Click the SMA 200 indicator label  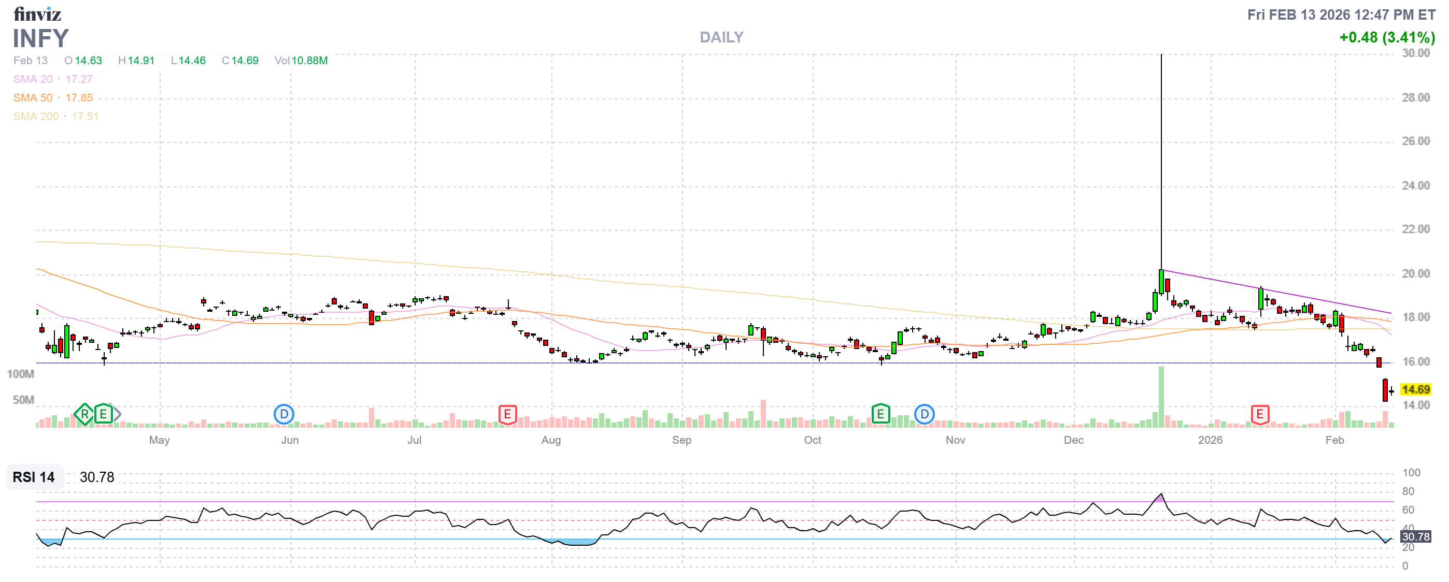click(36, 117)
